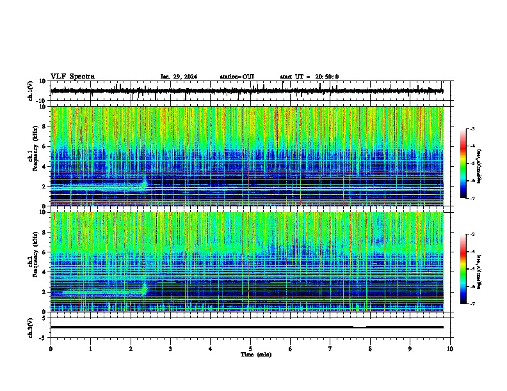Click the date 'Jan. 29, 2024' label
507x391 pixels.
[179, 77]
